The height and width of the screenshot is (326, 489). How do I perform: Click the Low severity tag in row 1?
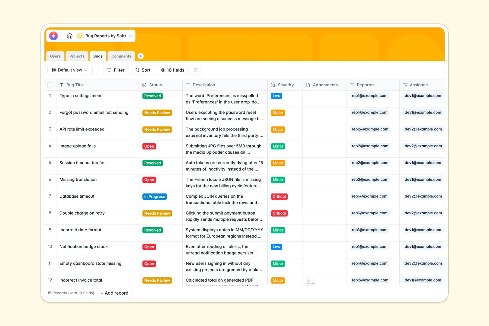[x=276, y=96]
